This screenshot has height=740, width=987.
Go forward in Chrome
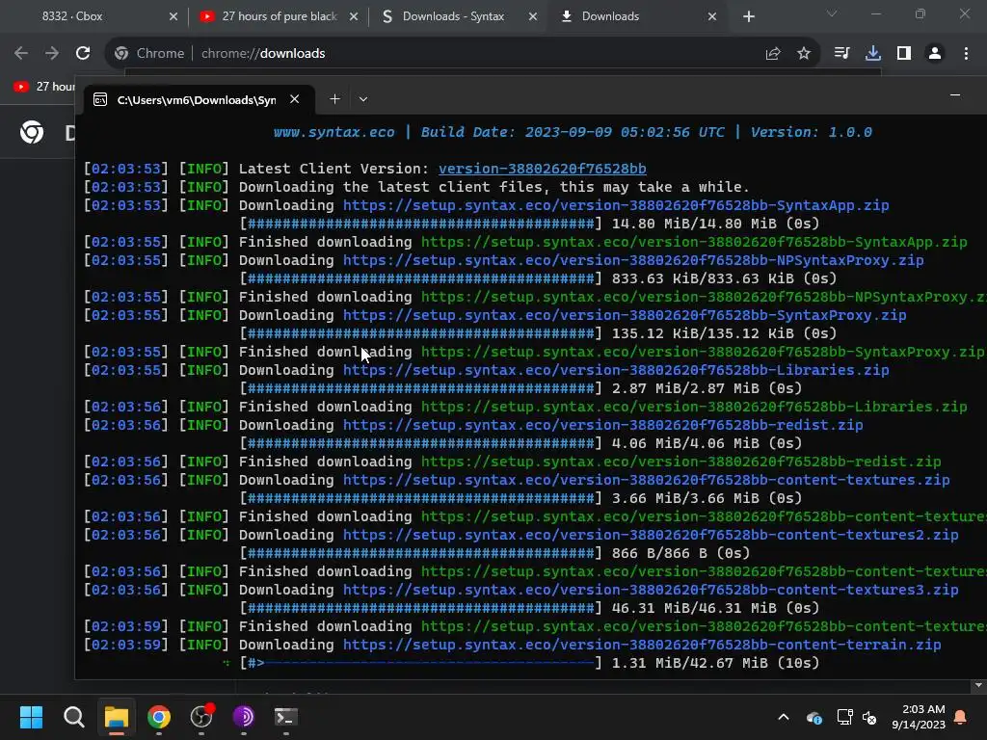(x=52, y=54)
